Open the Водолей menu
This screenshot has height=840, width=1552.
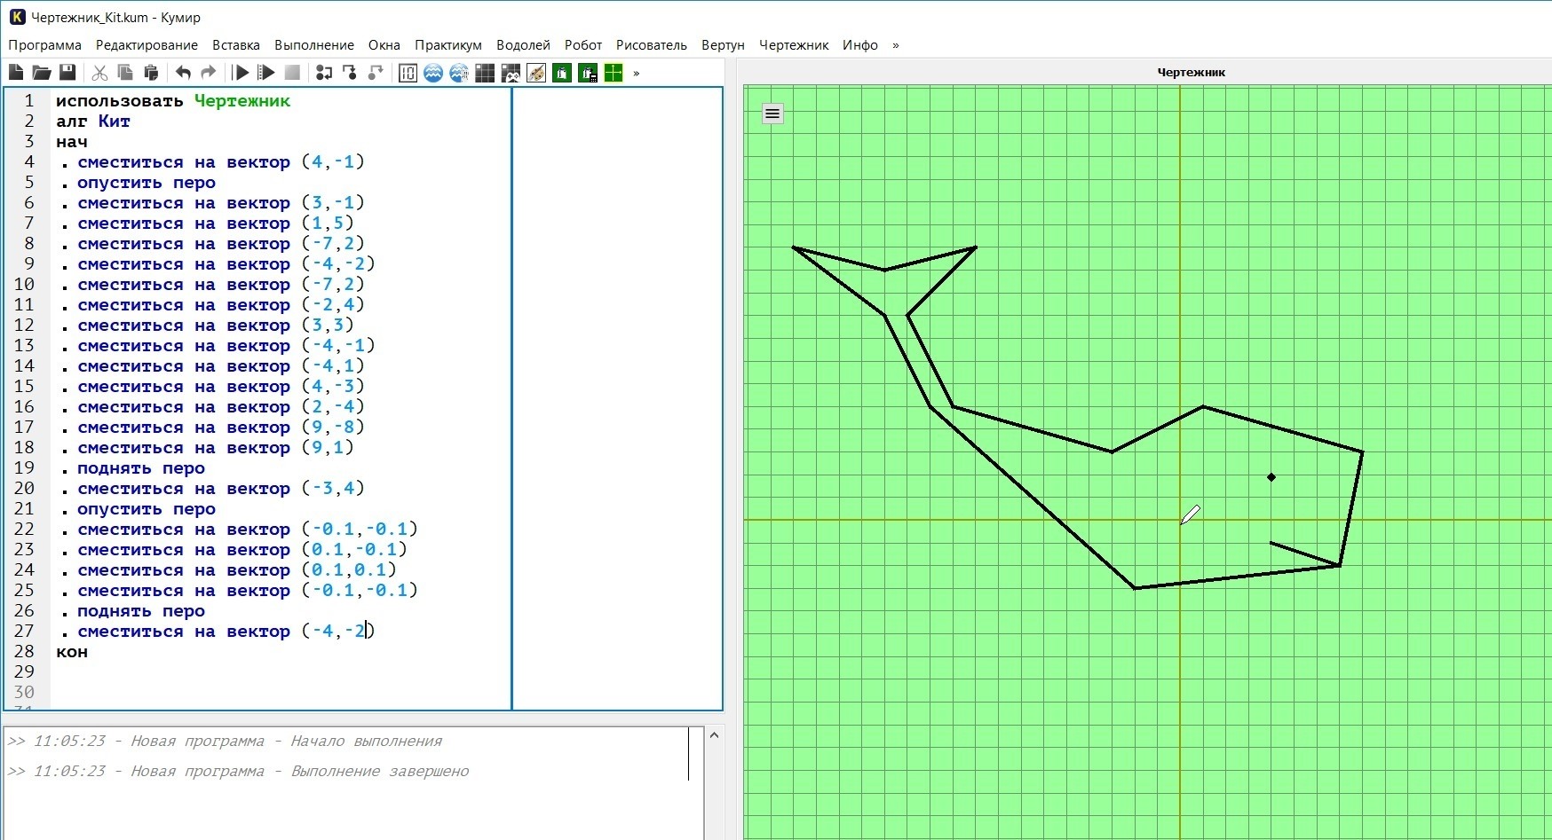click(523, 45)
